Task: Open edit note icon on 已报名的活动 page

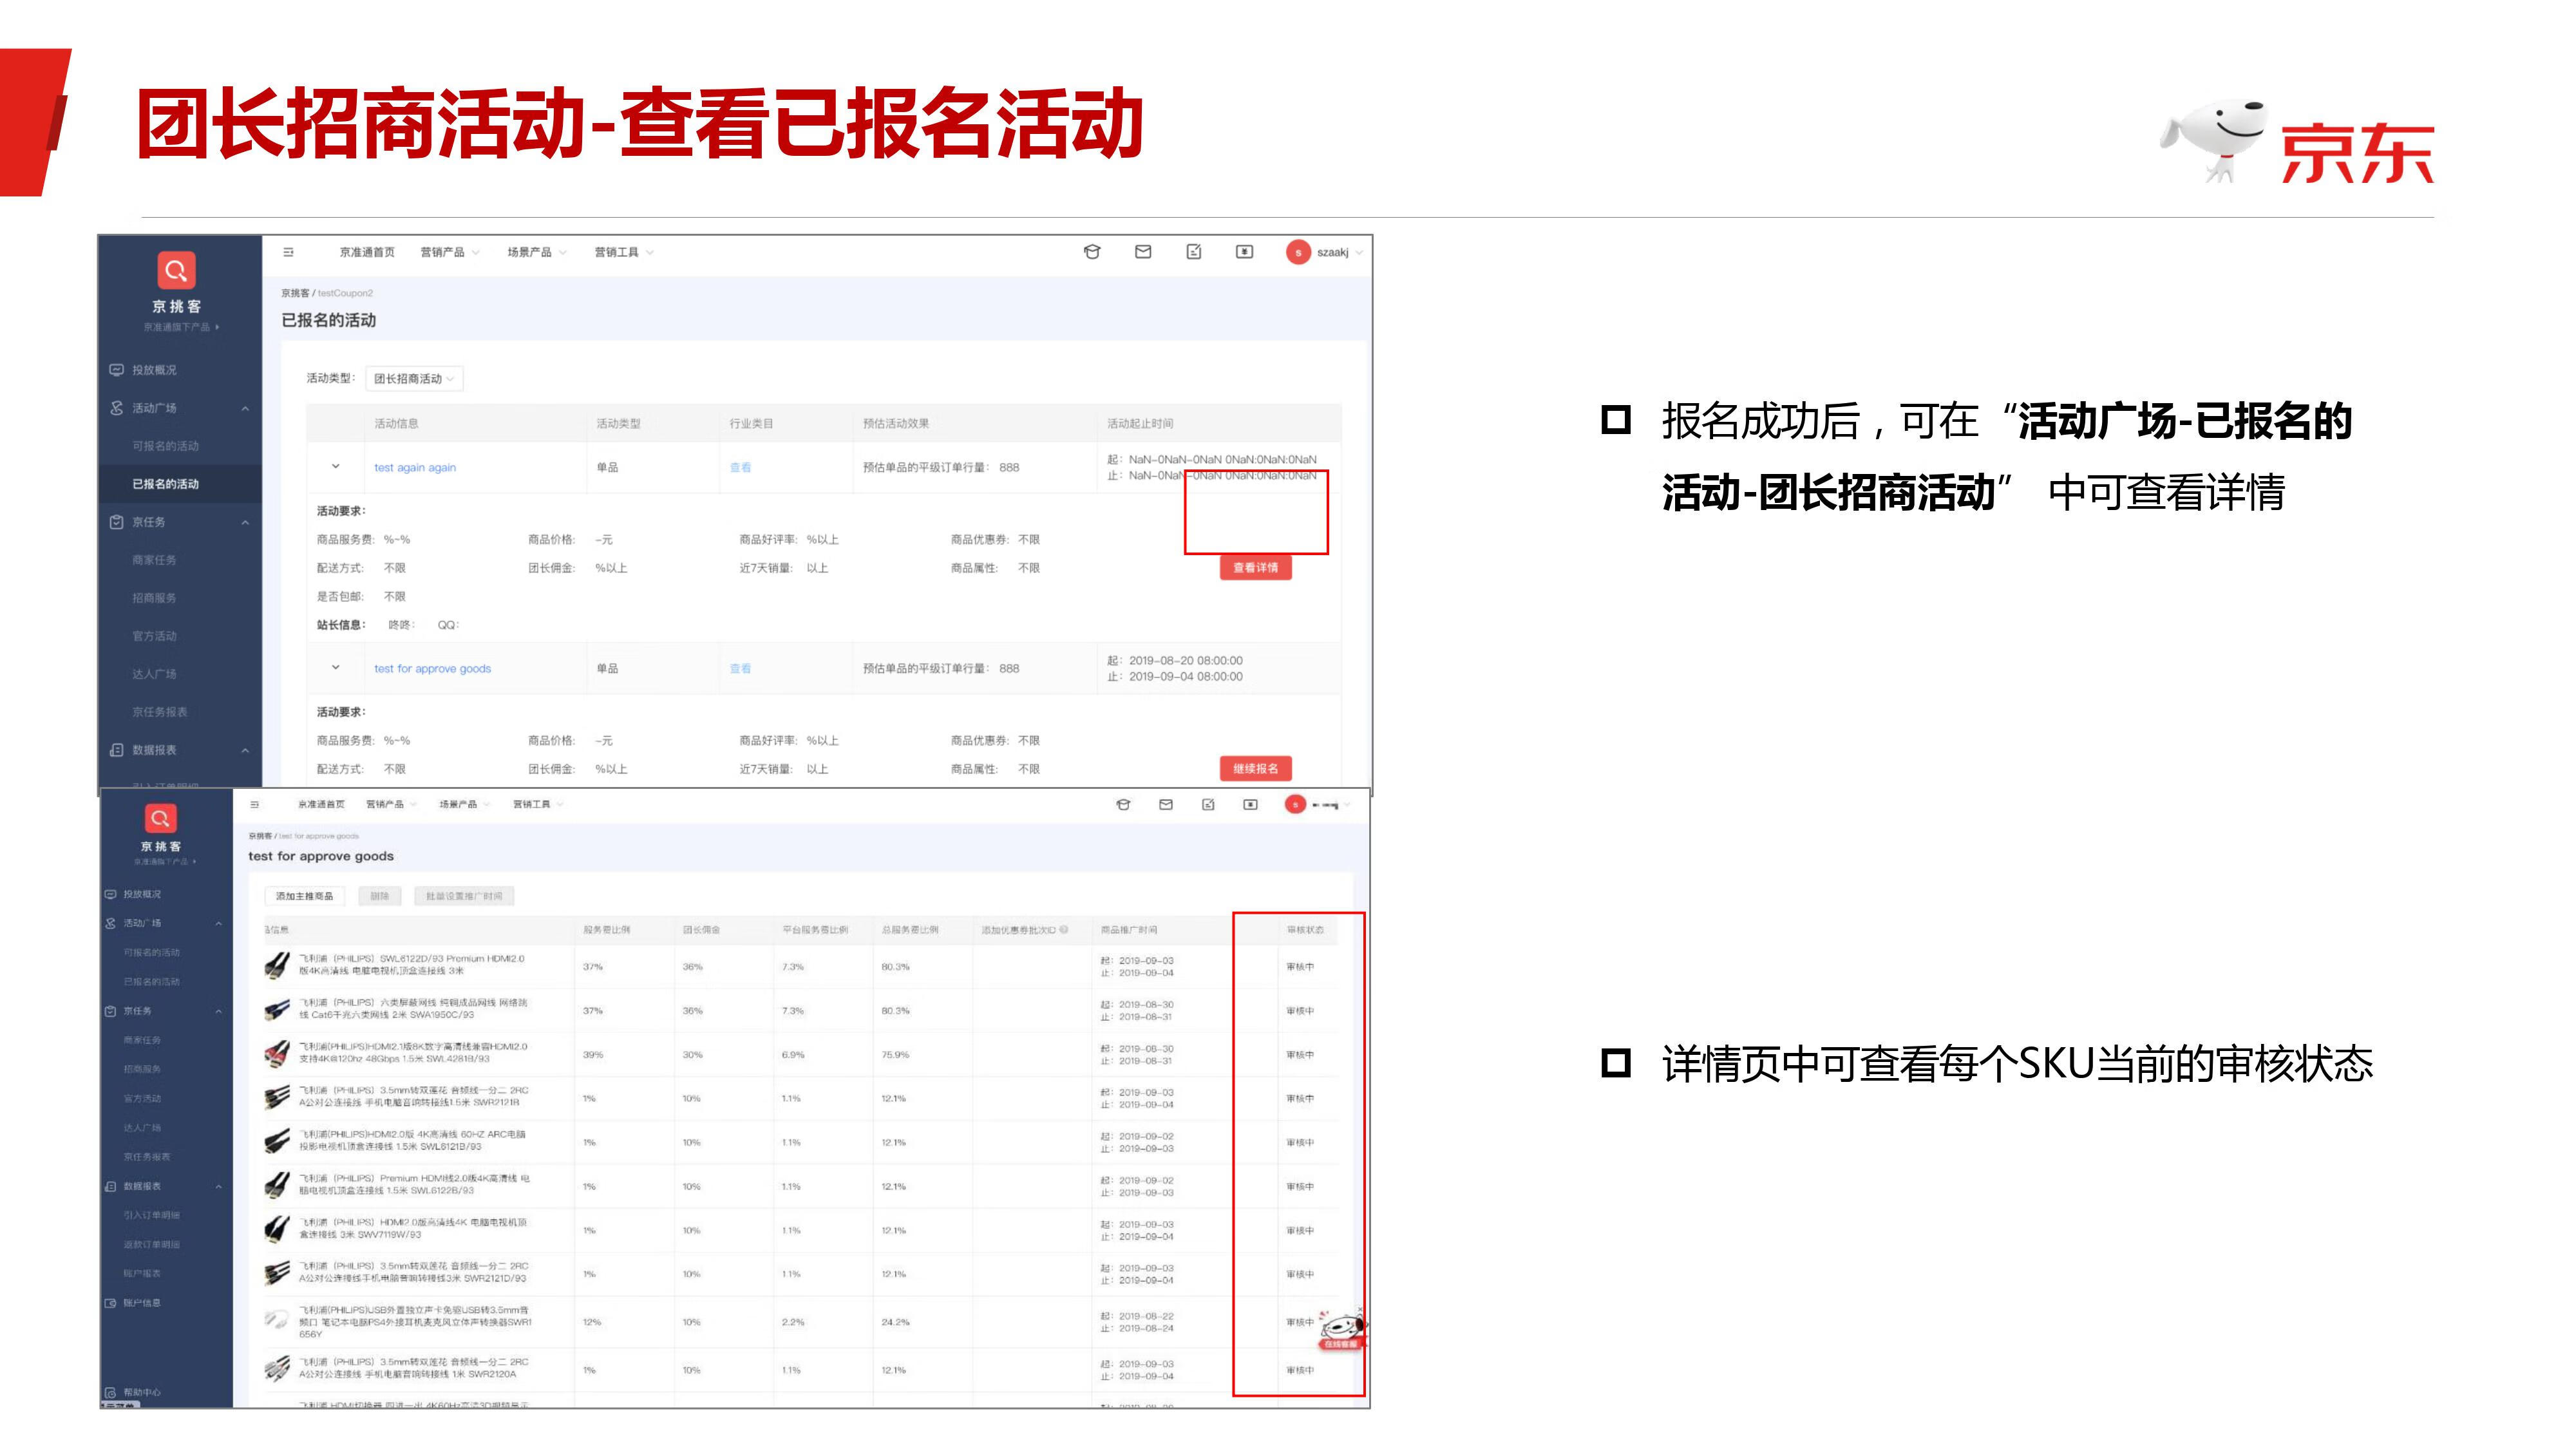Action: [x=1194, y=252]
